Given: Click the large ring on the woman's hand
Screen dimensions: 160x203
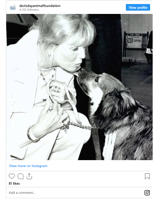Looking at the screenshot, I should pyautogui.click(x=56, y=89).
